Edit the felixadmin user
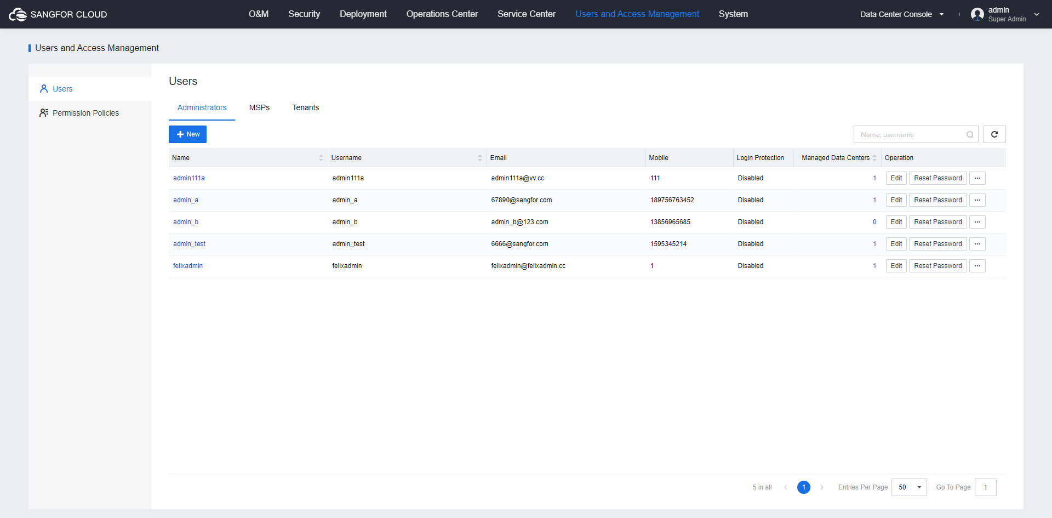The image size is (1052, 518). tap(896, 266)
